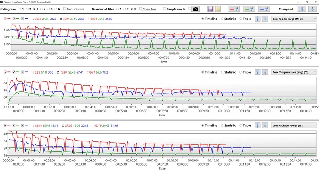The width and height of the screenshot is (319, 173).
Task: Open the Core Clocks (avg) [MHz] dropdown
Action: (293, 19)
